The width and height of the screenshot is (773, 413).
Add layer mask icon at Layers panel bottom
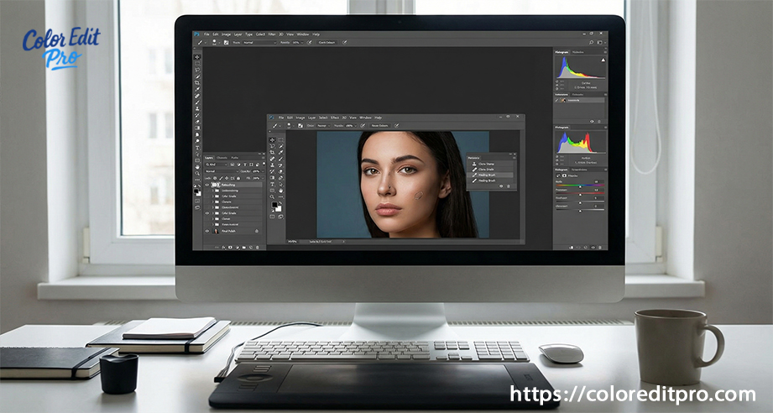click(x=230, y=248)
